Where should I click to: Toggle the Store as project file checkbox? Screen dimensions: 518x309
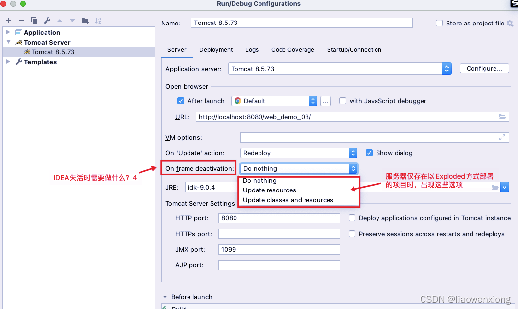[x=439, y=23]
